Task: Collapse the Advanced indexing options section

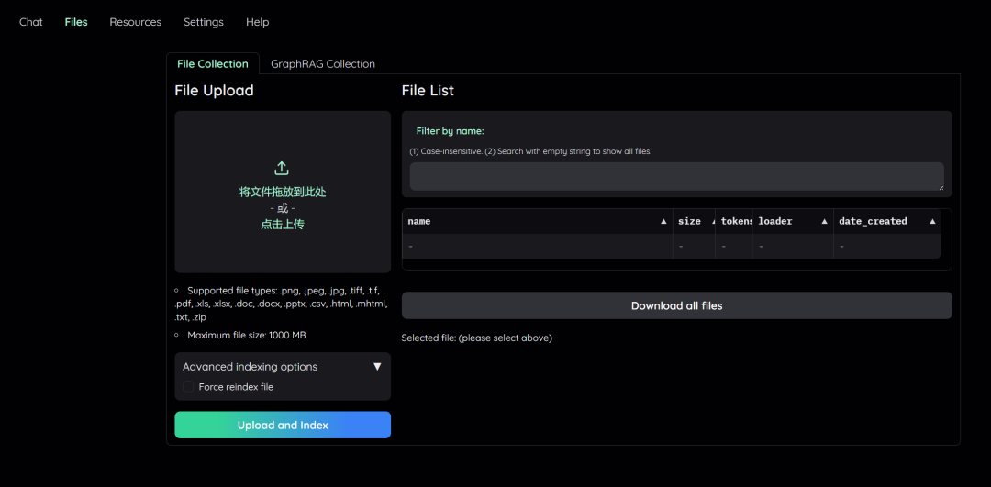Action: pos(283,366)
